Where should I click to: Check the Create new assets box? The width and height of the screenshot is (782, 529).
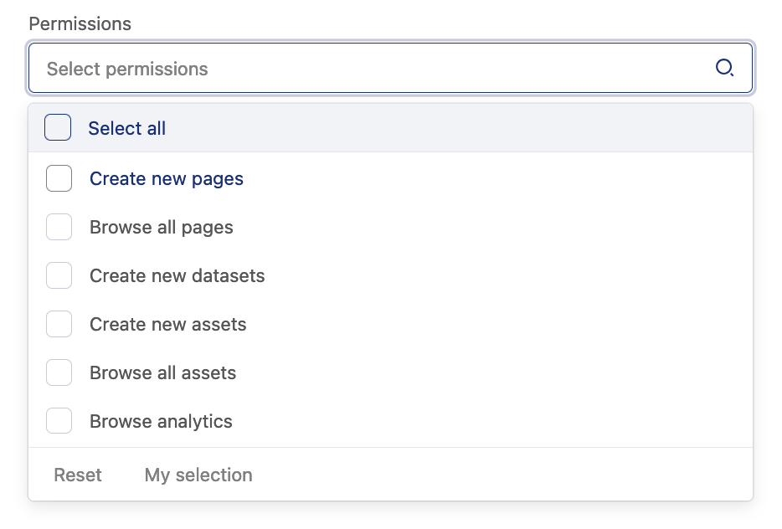[x=59, y=324]
